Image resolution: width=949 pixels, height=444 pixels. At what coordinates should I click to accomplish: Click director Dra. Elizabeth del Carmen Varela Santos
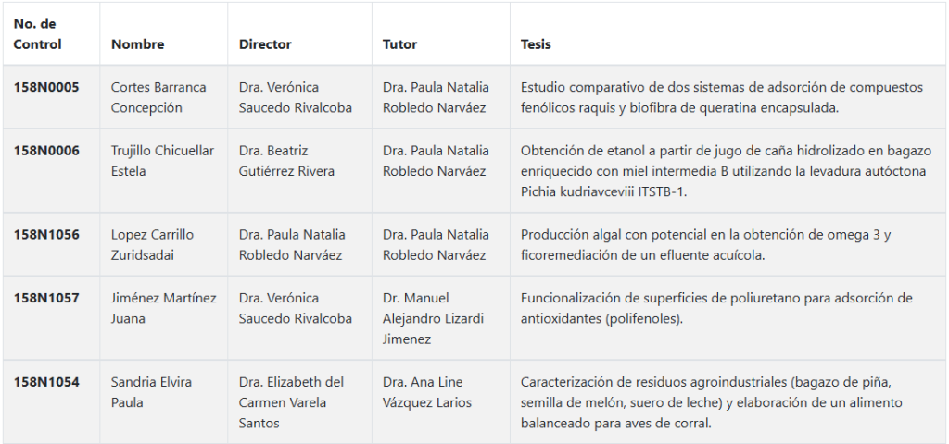click(291, 402)
